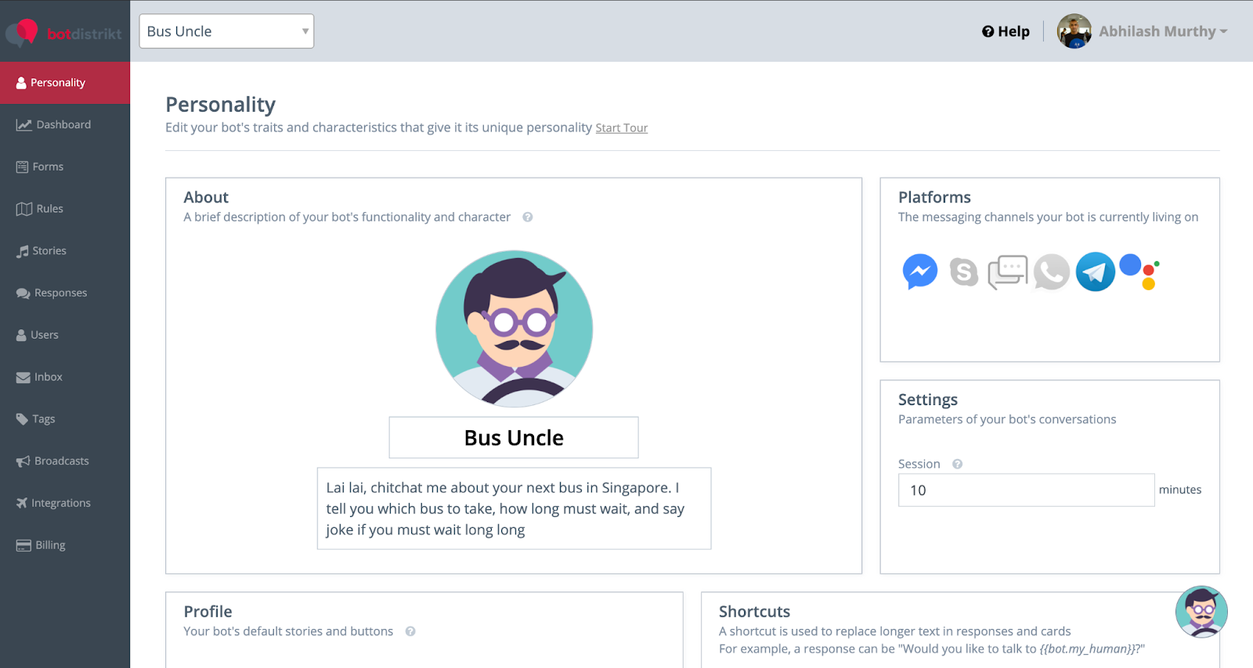Click the Inbox envelope icon
This screenshot has height=668, width=1253.
coord(23,377)
